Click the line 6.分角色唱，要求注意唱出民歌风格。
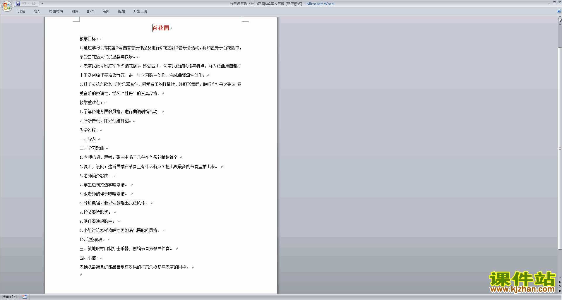Viewport: 562px width, 300px height. pos(114,203)
